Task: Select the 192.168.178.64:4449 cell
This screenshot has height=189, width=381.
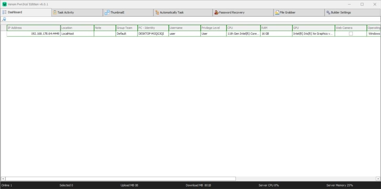Action: pos(34,34)
